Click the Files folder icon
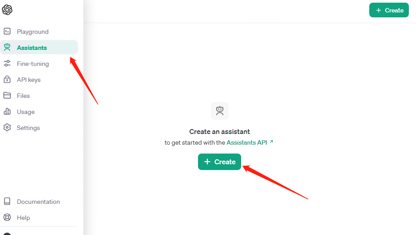 7,95
